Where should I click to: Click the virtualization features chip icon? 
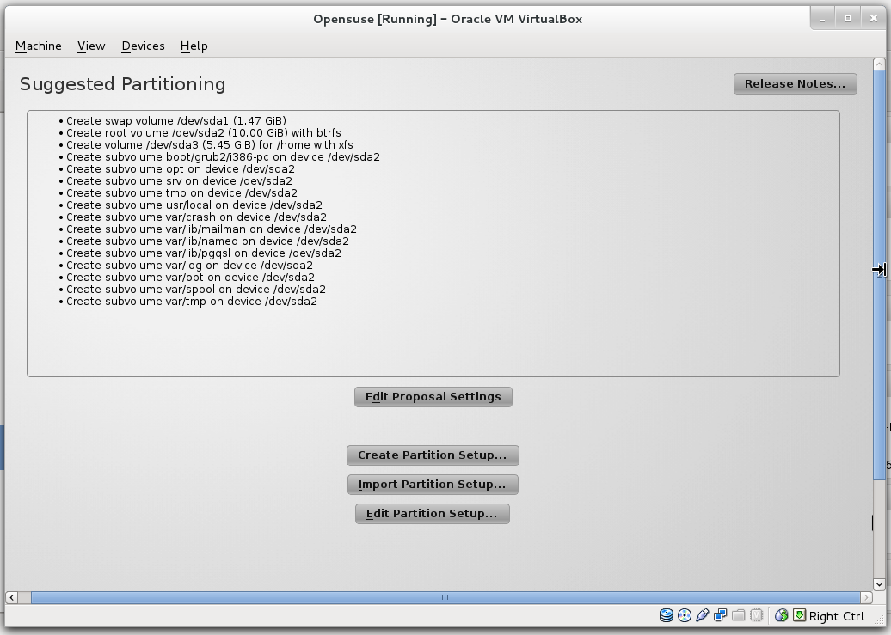(757, 615)
